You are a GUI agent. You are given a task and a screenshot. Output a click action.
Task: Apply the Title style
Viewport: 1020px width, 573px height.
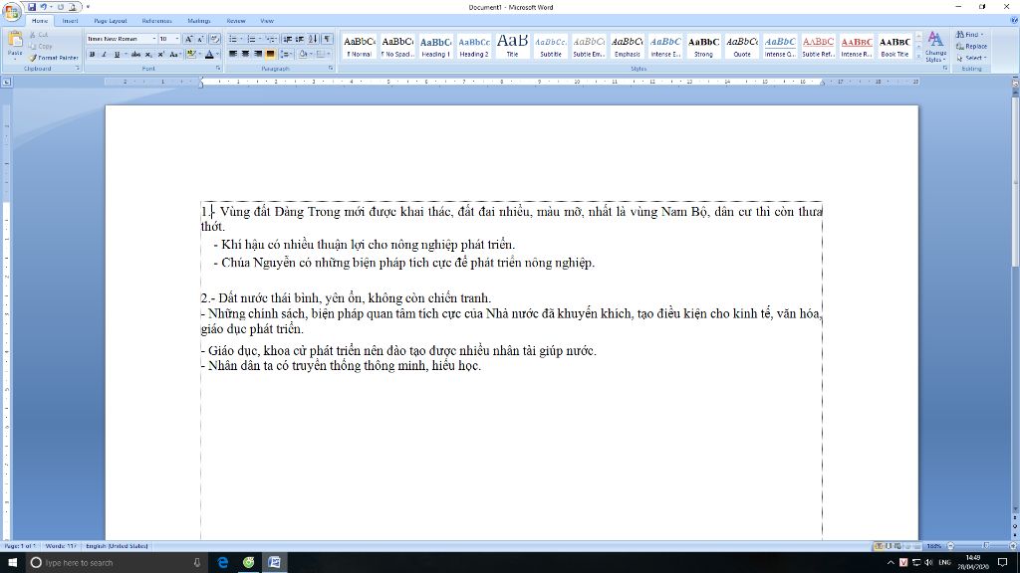tap(513, 46)
